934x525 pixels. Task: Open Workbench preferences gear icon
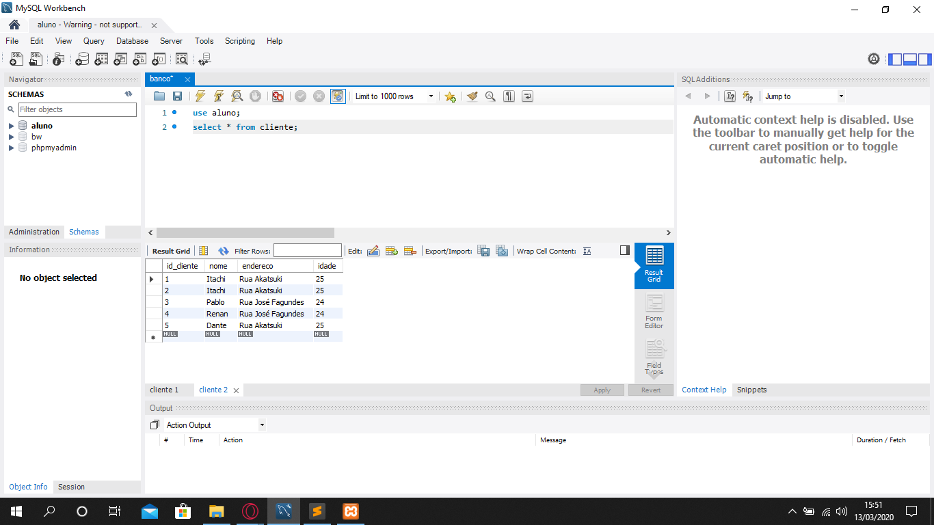pos(874,59)
